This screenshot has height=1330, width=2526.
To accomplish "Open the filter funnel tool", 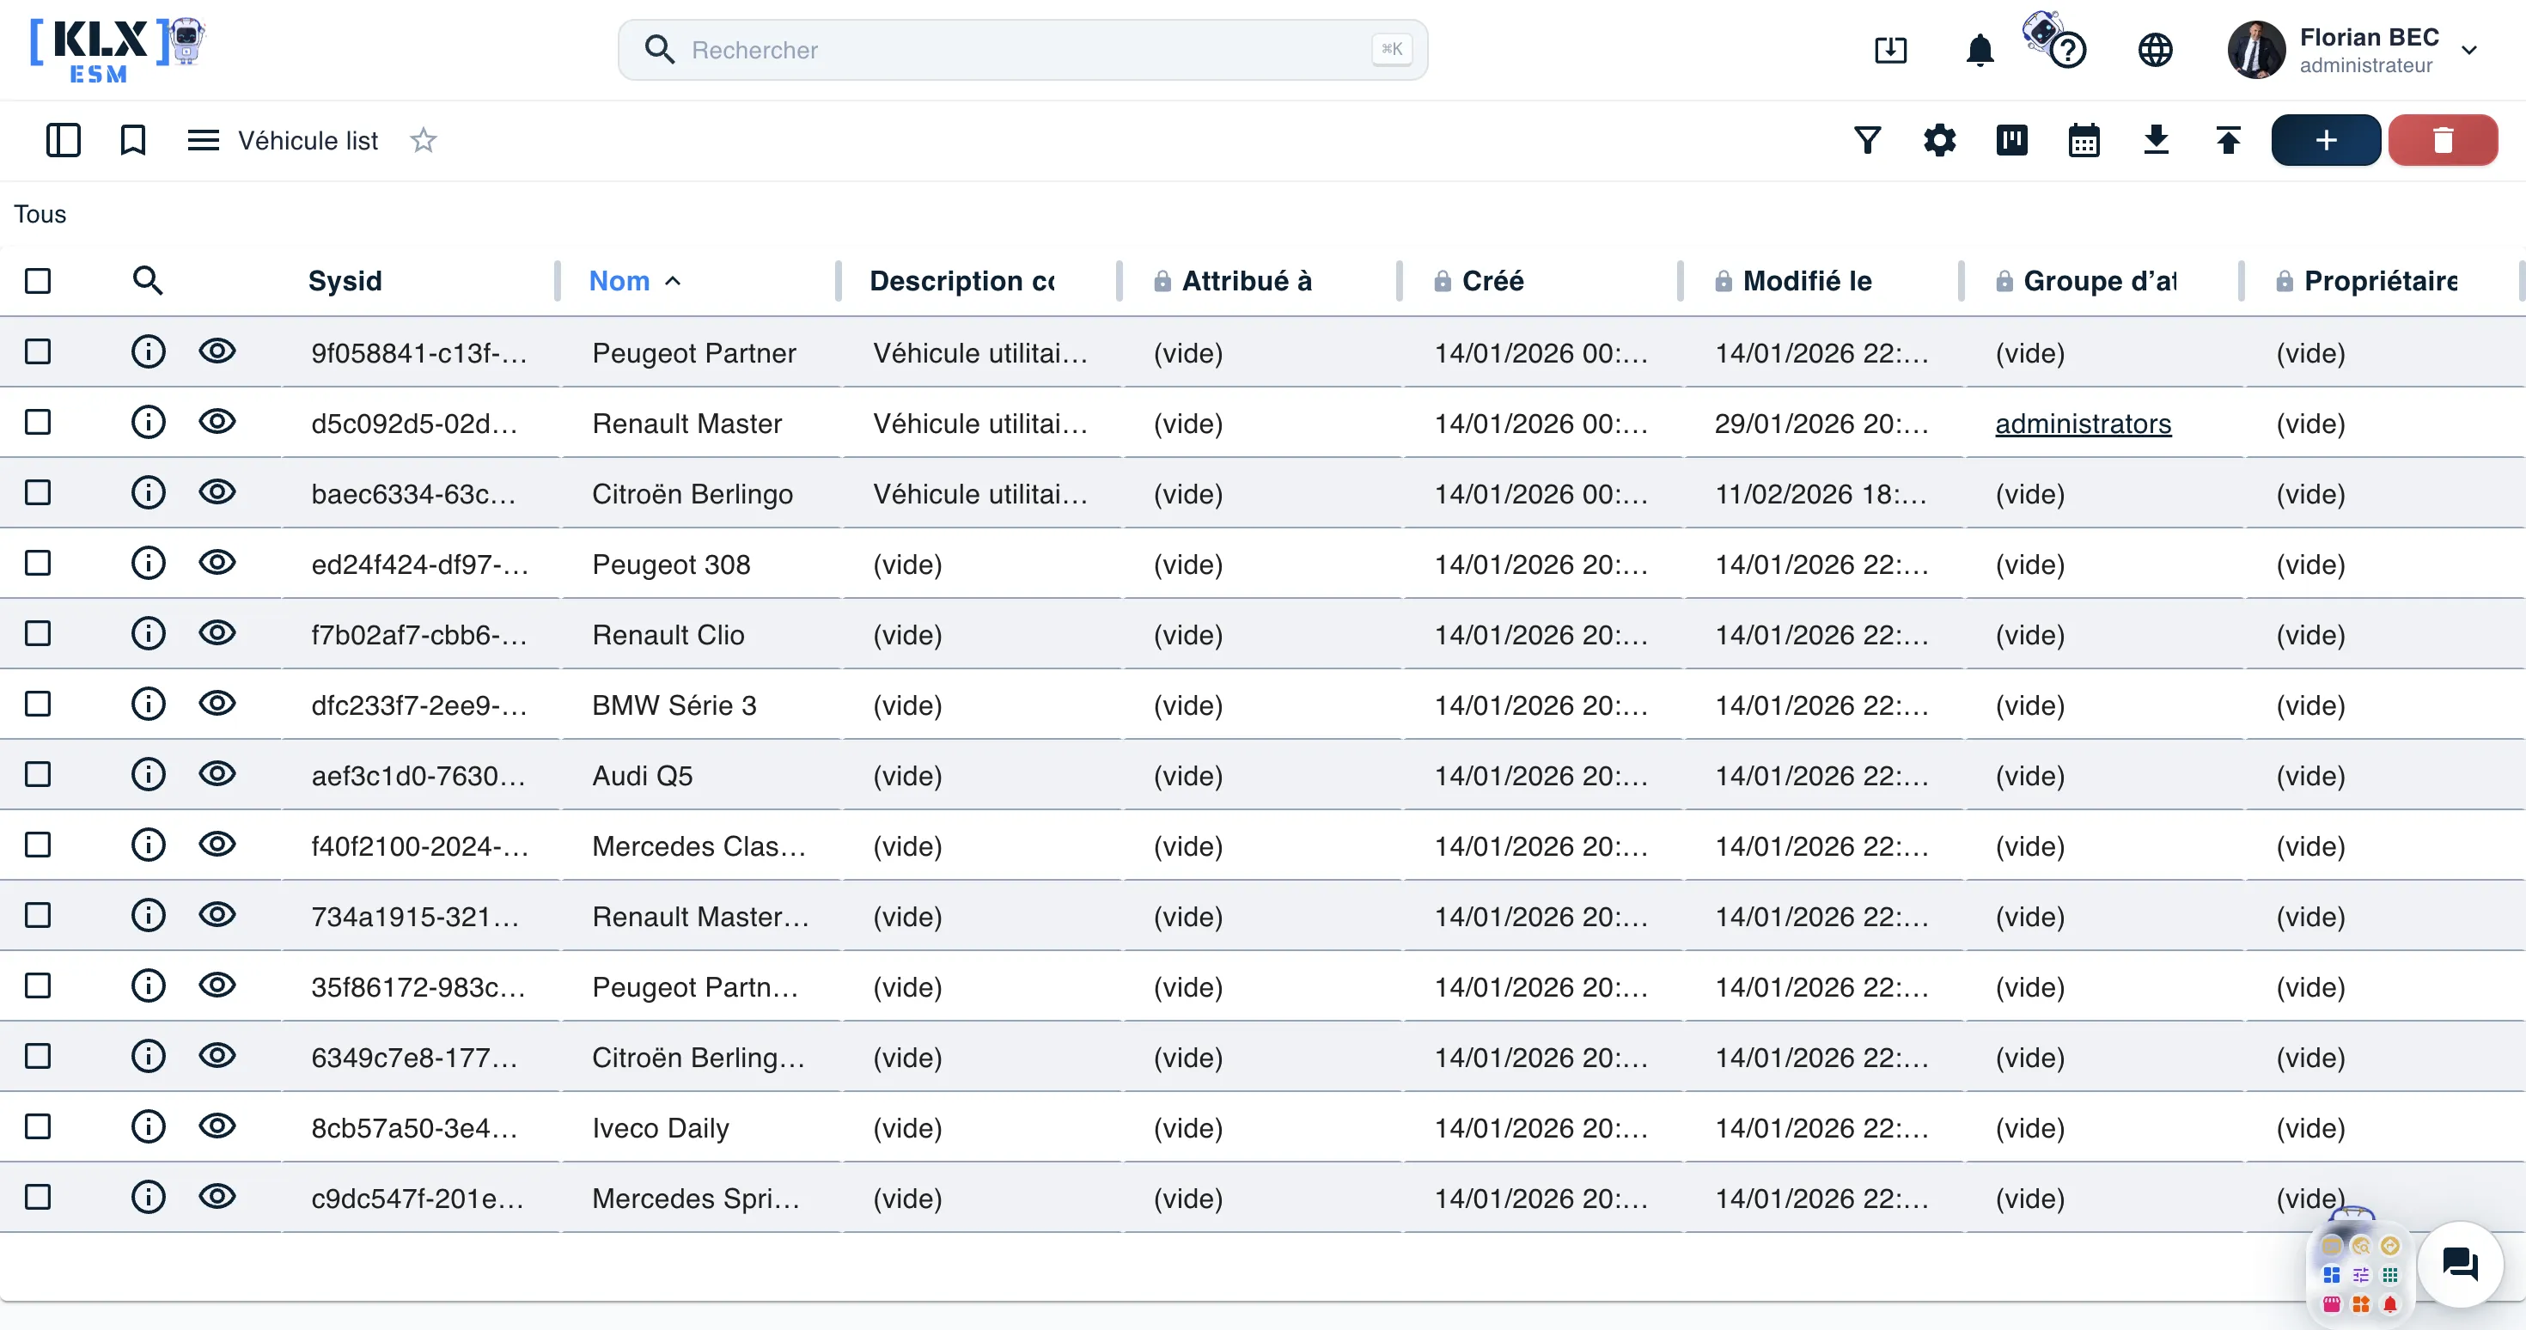I will 1867,140.
